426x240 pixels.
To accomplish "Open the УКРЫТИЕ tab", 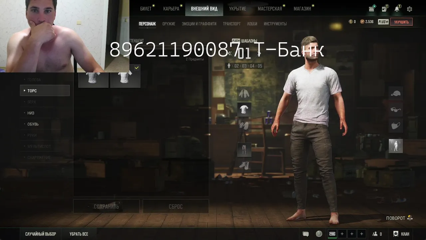I will [x=238, y=9].
